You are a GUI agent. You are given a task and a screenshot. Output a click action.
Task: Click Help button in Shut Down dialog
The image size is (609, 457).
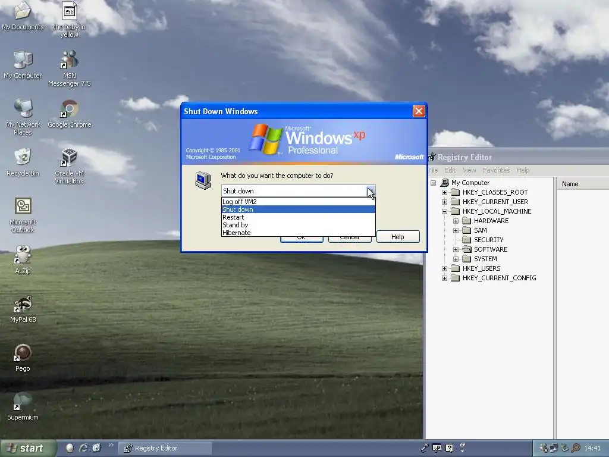click(398, 237)
